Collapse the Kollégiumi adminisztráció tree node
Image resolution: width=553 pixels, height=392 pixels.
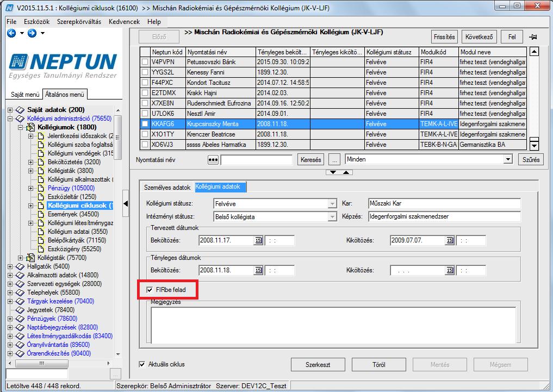[x=10, y=119]
